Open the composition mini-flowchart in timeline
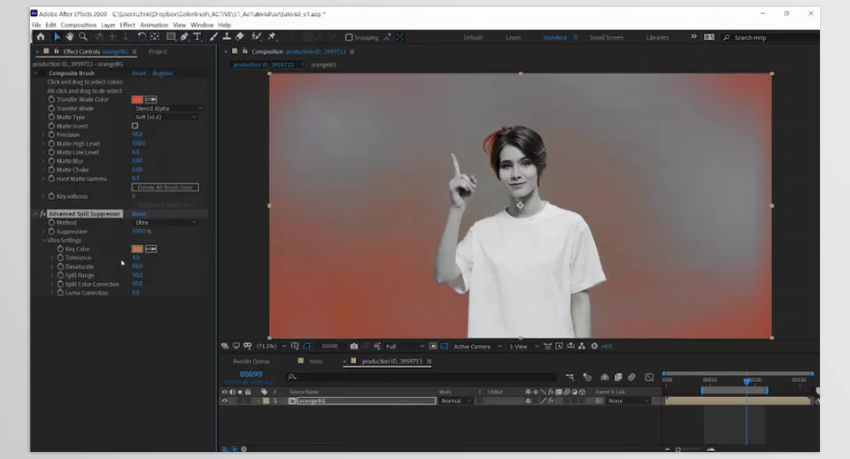This screenshot has height=459, width=850. click(x=569, y=378)
